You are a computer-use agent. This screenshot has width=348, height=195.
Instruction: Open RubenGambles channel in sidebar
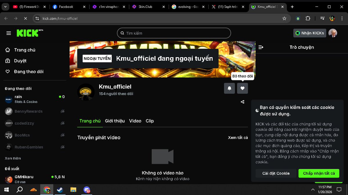pyautogui.click(x=35, y=147)
